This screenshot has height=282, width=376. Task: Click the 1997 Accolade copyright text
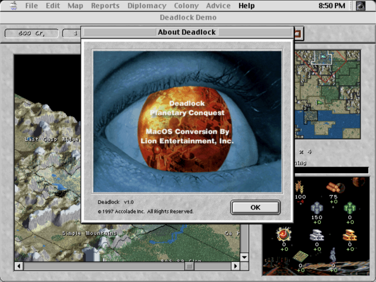[145, 211]
